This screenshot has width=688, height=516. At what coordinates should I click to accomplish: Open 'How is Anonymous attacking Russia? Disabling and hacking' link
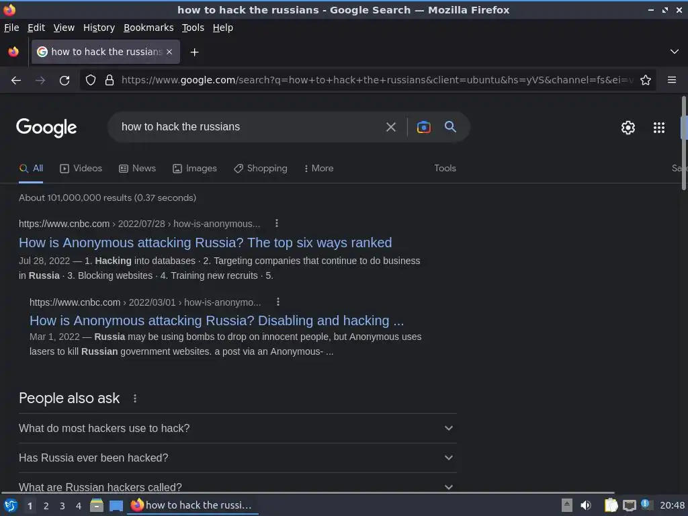pos(217,320)
